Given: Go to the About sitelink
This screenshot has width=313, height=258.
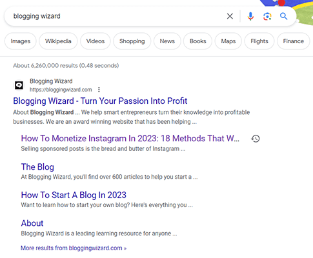Looking at the screenshot, I should [32, 223].
